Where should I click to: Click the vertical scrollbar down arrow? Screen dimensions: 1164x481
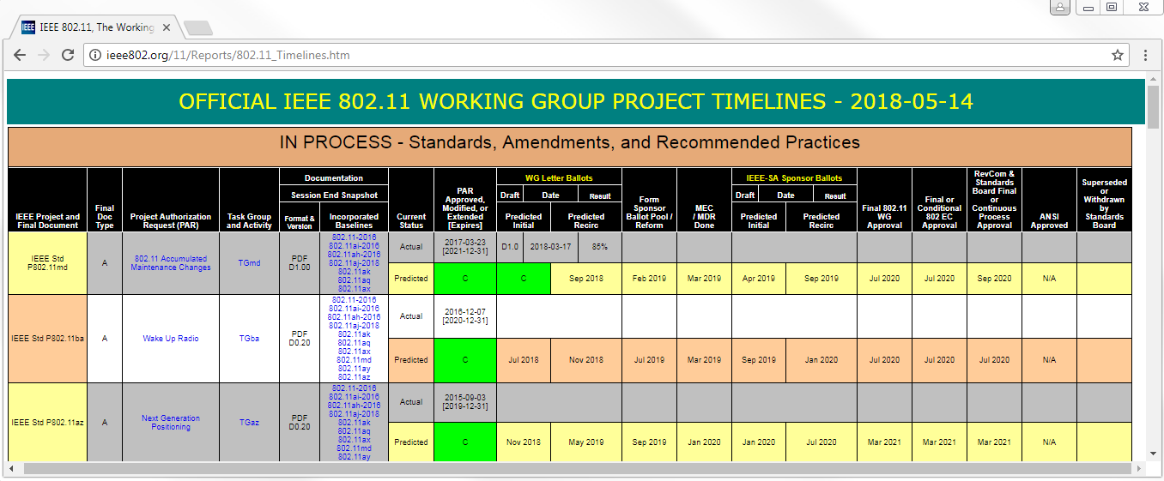click(x=1153, y=454)
